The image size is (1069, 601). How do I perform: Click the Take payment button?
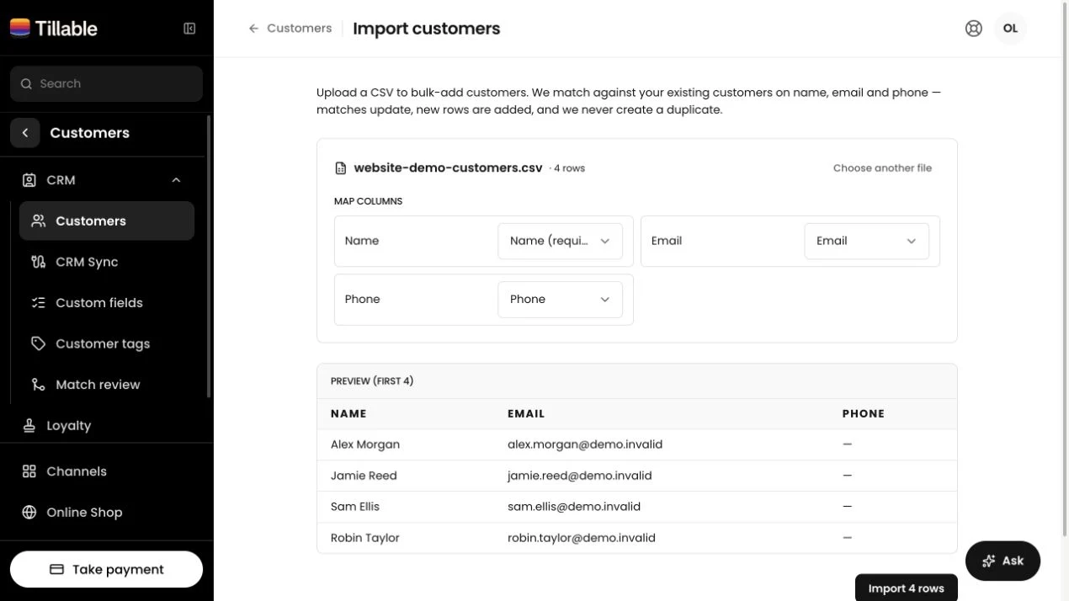107,570
